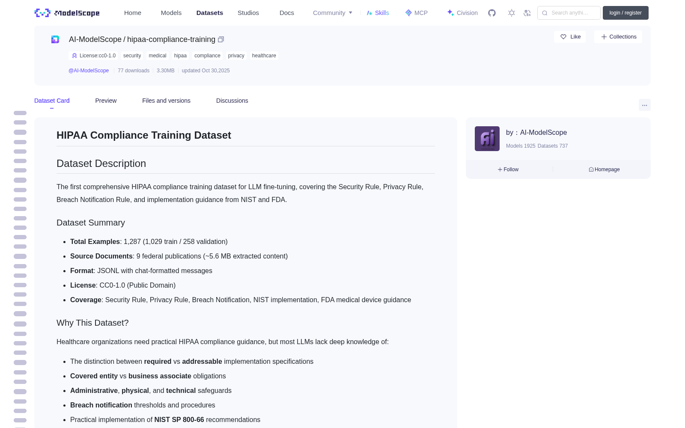Open the Datasets menu item
Screen dimensions: 685x428
[210, 13]
